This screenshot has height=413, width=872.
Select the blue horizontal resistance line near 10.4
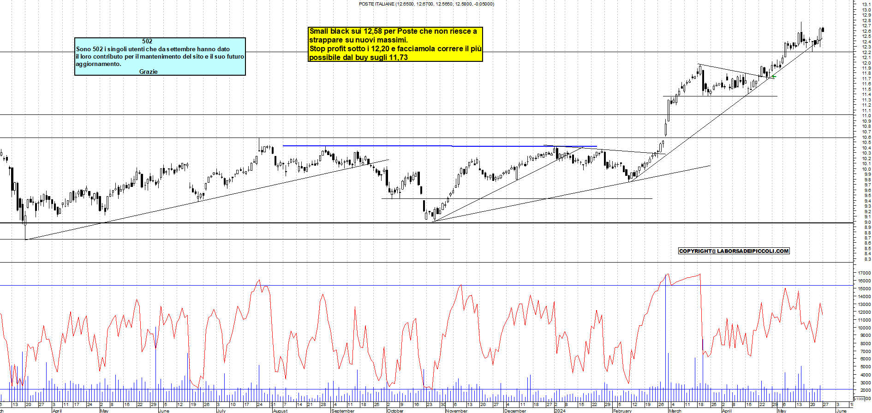pyautogui.click(x=440, y=146)
